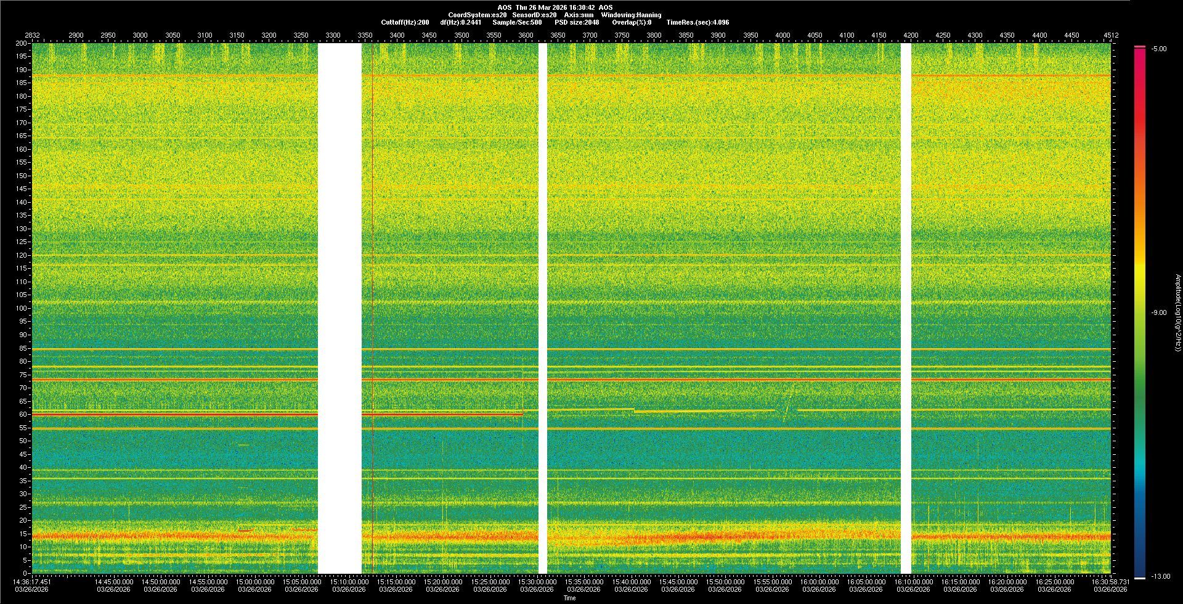Screen dimensions: 1183x604
Task: Click the 60 Hz frequency axis label
Action: (22, 414)
